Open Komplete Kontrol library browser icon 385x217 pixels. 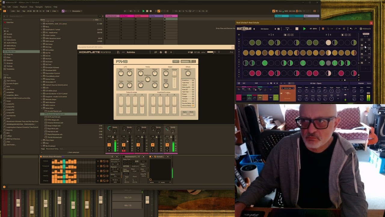tap(118, 52)
